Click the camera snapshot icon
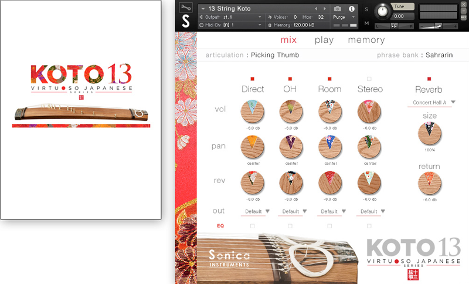 tap(338, 9)
